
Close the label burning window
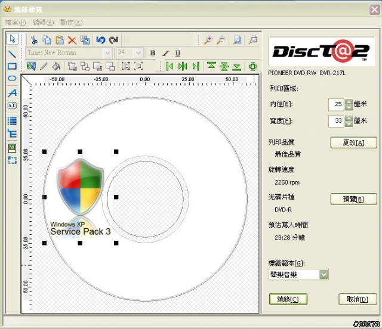374,10
